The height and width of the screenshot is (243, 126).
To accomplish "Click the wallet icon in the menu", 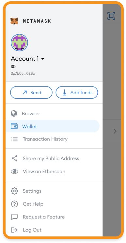I will 14,126.
